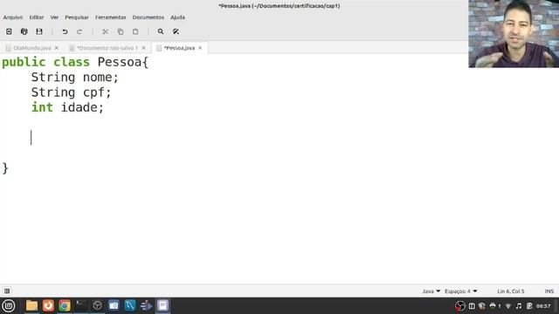This screenshot has width=559, height=314.
Task: Launch file manager from taskbar
Action: [31, 305]
